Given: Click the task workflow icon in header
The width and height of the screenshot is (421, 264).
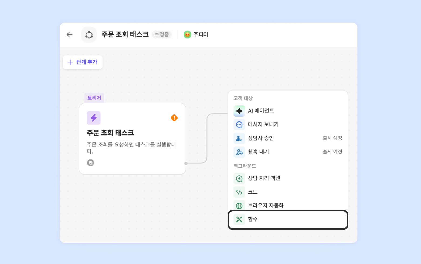Looking at the screenshot, I should point(89,34).
